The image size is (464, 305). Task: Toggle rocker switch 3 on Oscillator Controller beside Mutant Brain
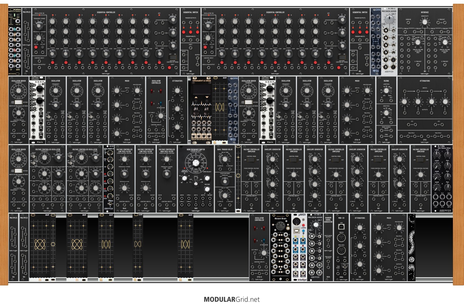254,240
